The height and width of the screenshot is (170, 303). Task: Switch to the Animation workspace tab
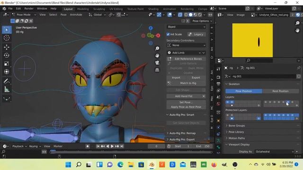pos(169,9)
